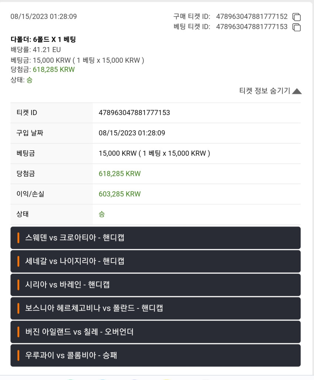The height and width of the screenshot is (380, 314).
Task: Open 시리아 vs 바레인 handicap details
Action: click(x=156, y=285)
